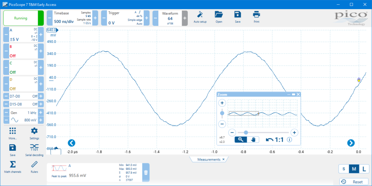This screenshot has width=372, height=186.
Task: Open the More... tools grid
Action: 12,133
